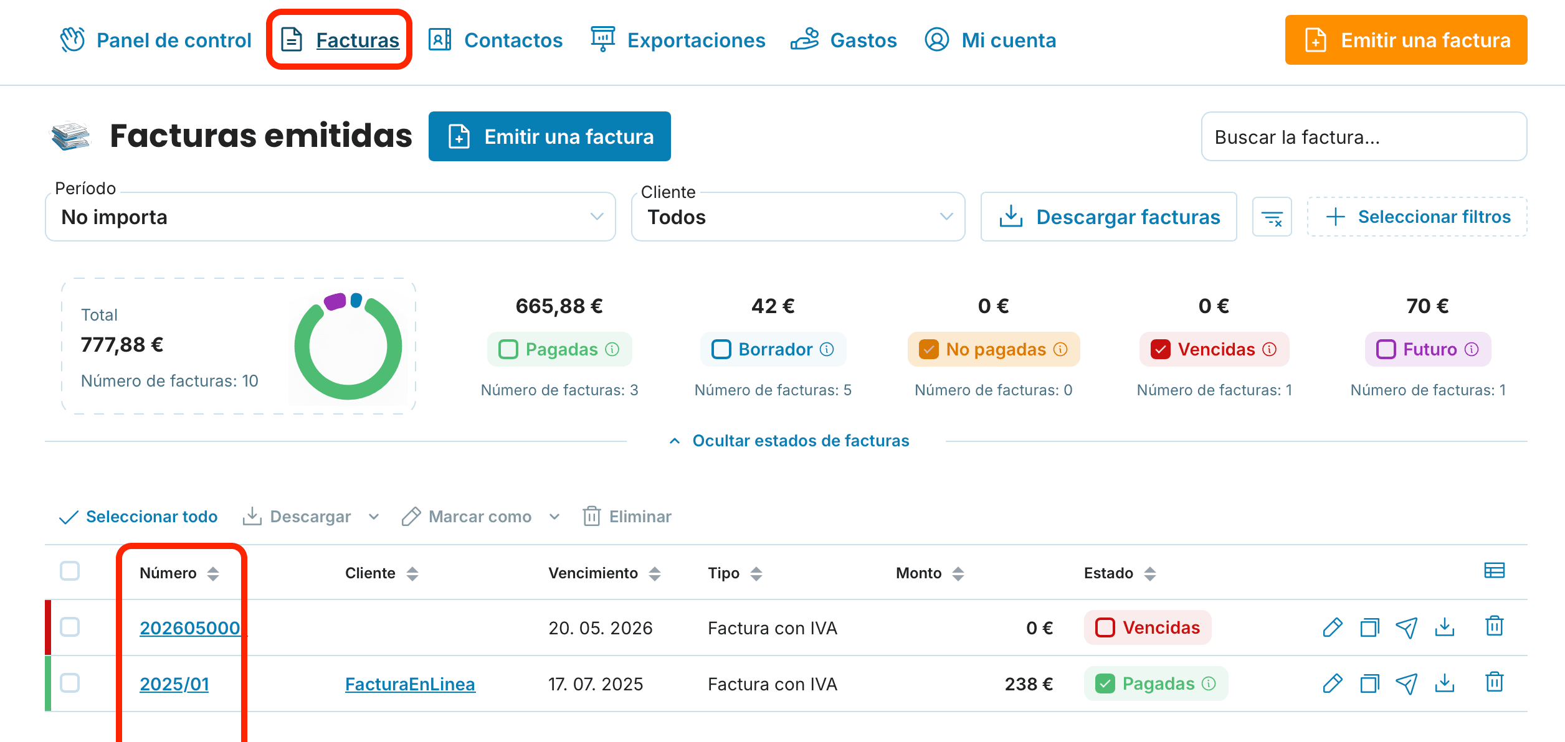Open the Gastos section
Screen dimensions: 1565x742
(844, 40)
